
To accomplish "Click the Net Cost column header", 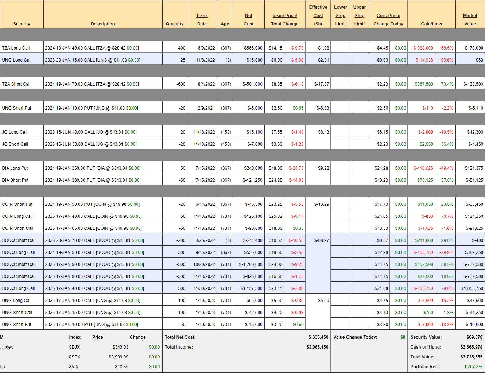I will point(248,20).
